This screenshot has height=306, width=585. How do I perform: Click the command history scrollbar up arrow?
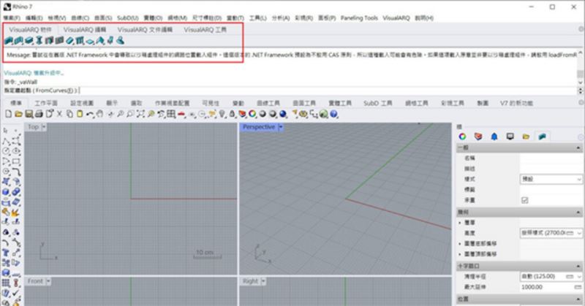(580, 53)
